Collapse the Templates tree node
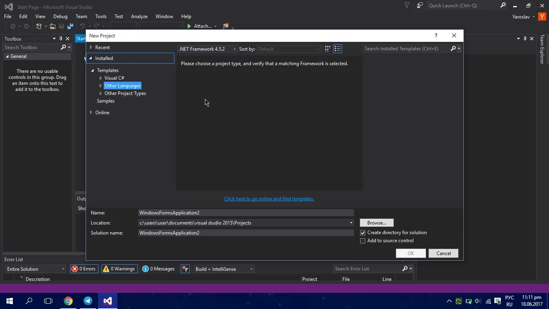The height and width of the screenshot is (309, 549). [x=93, y=70]
